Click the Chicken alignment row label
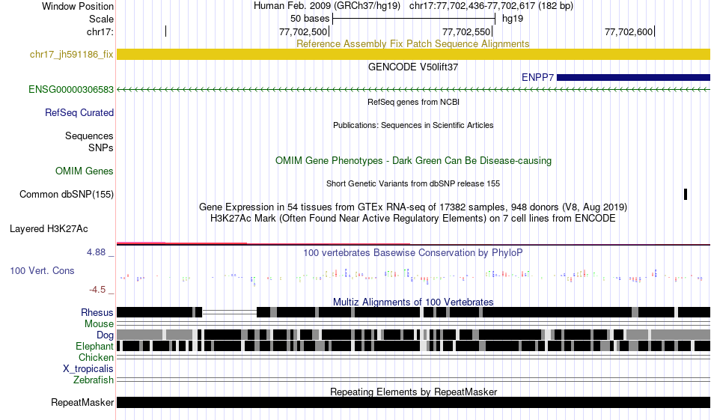 coord(96,357)
